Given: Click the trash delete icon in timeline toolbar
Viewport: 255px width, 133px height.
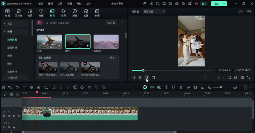Looking at the screenshot, I should tap(31, 87).
